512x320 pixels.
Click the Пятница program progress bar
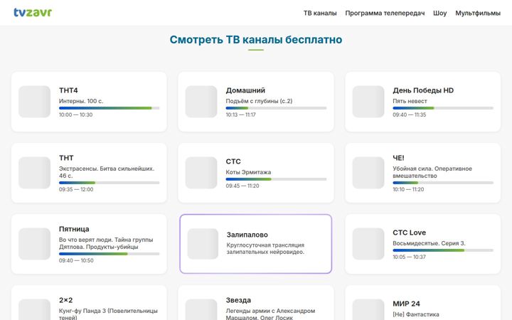point(109,254)
